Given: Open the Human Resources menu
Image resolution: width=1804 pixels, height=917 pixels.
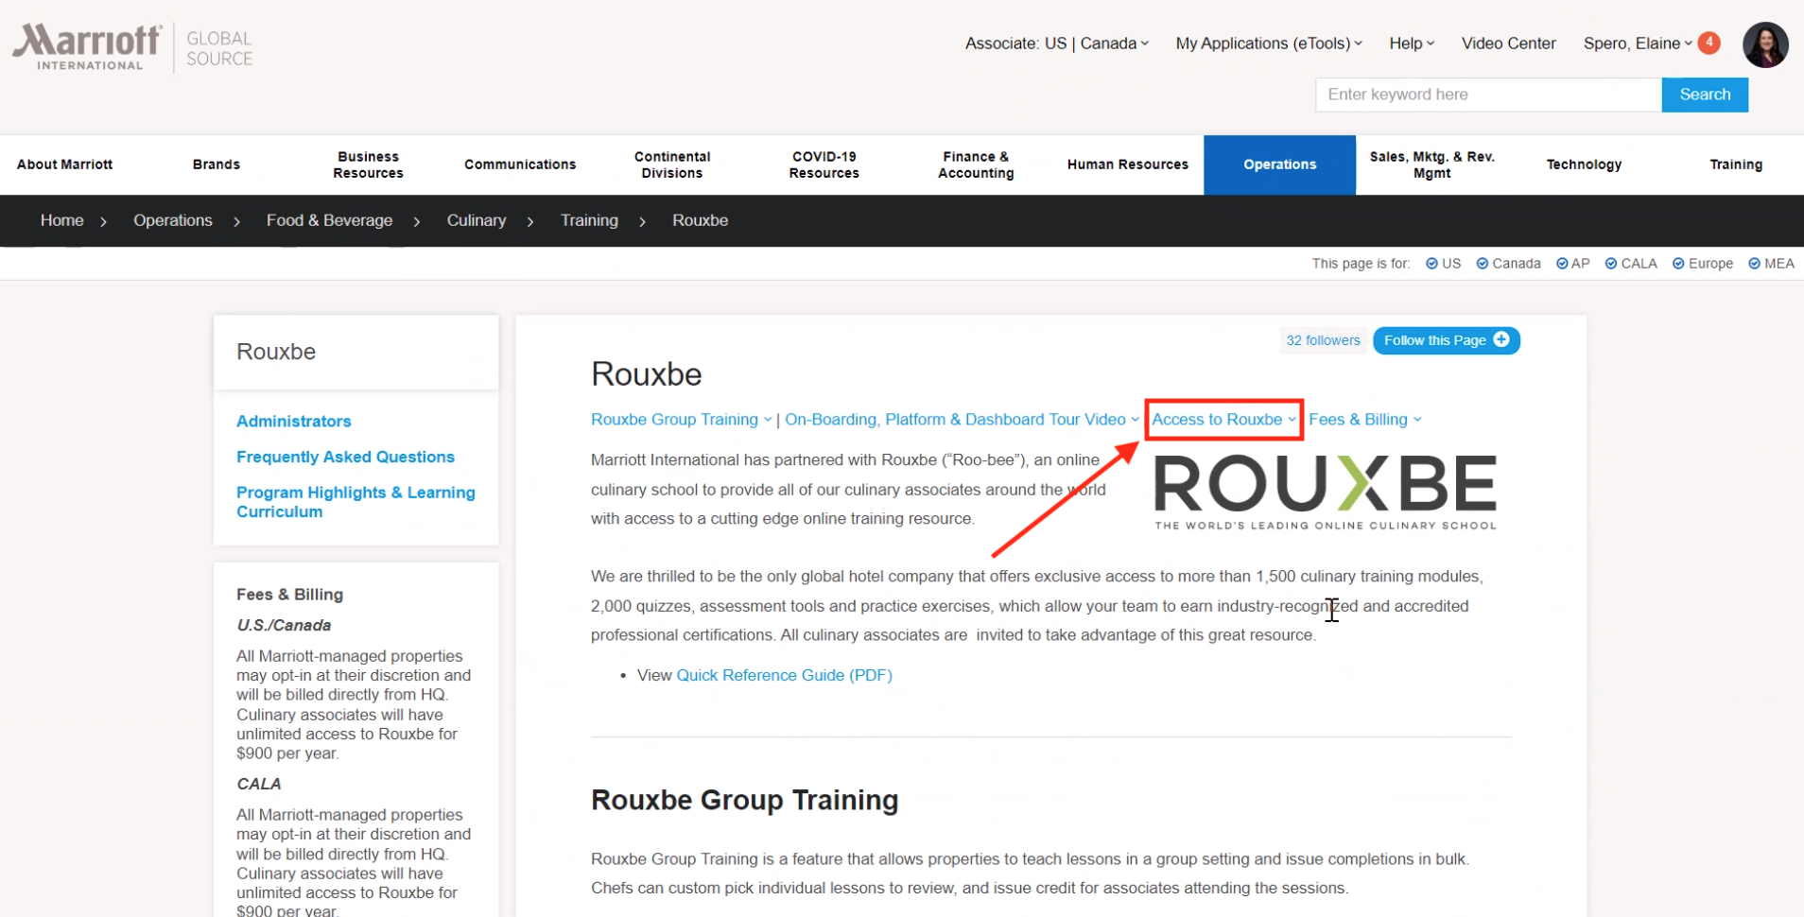Looking at the screenshot, I should (1128, 164).
